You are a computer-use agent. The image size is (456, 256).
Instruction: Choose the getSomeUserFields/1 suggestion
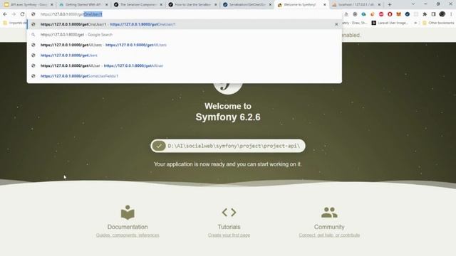(x=185, y=76)
